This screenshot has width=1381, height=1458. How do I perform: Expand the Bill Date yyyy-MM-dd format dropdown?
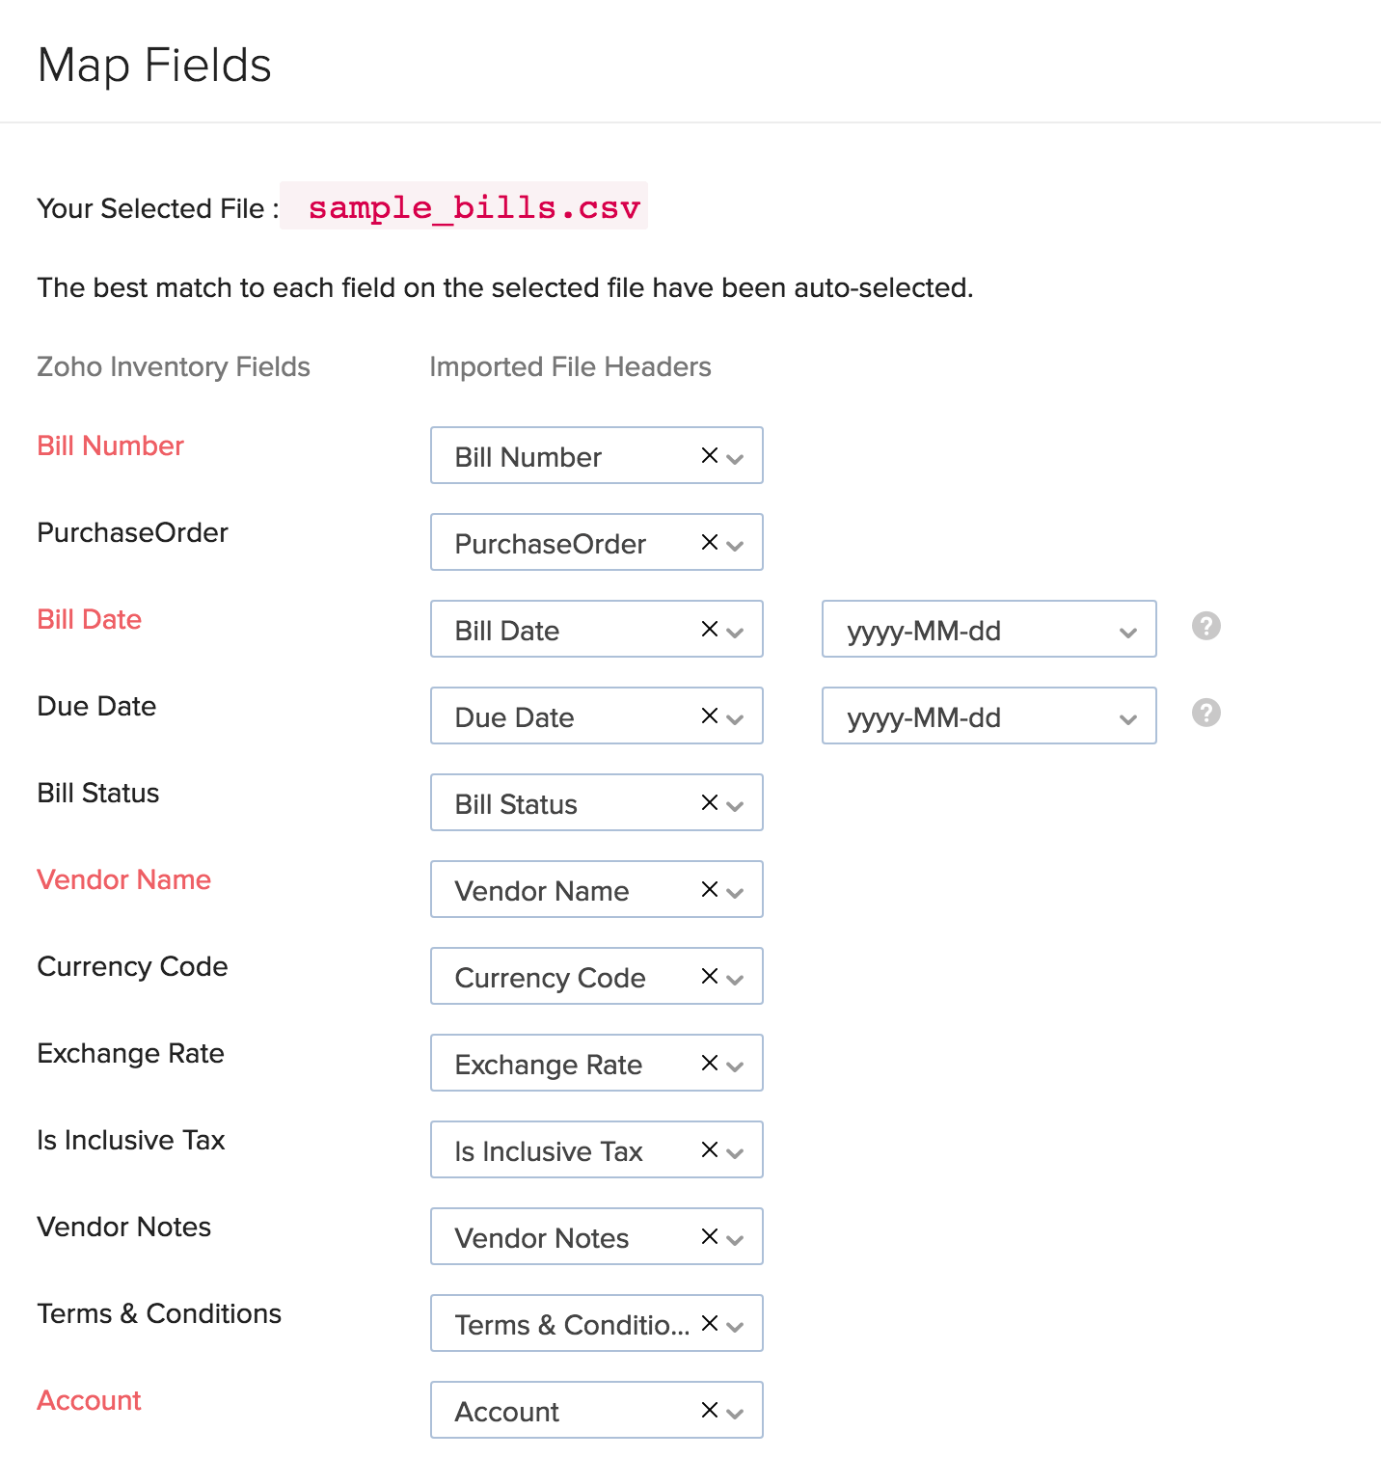point(1126,630)
